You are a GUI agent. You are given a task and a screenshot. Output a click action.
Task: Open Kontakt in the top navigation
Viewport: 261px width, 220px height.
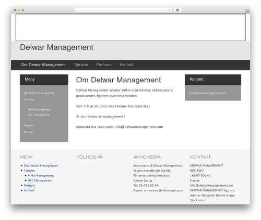click(126, 64)
